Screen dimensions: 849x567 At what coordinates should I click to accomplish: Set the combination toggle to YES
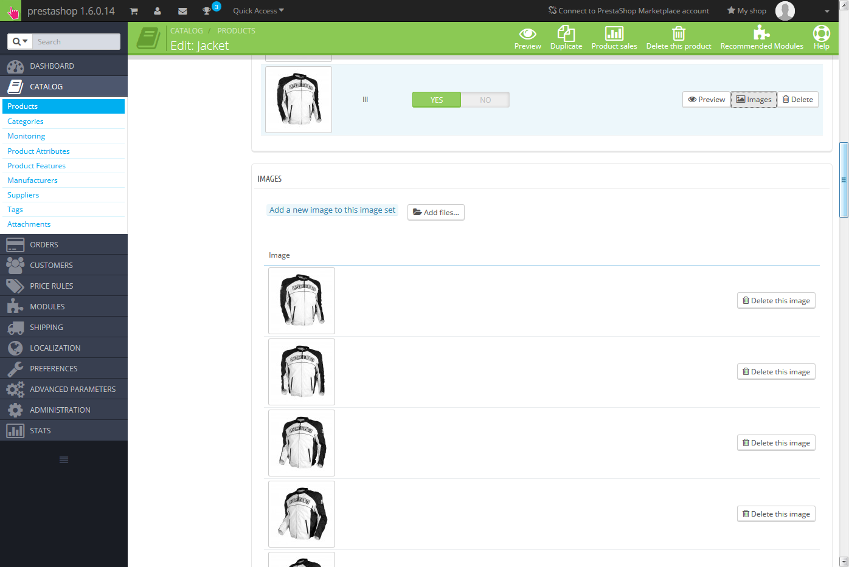coord(437,100)
